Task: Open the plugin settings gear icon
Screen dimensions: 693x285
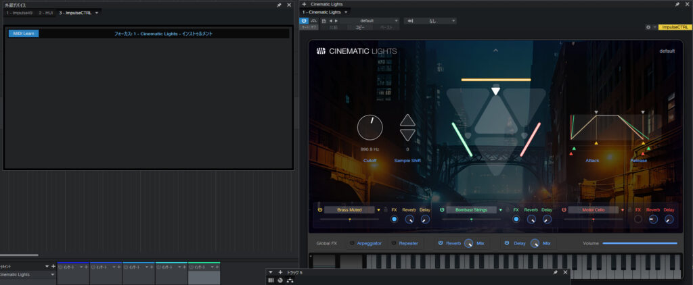Action: (648, 27)
